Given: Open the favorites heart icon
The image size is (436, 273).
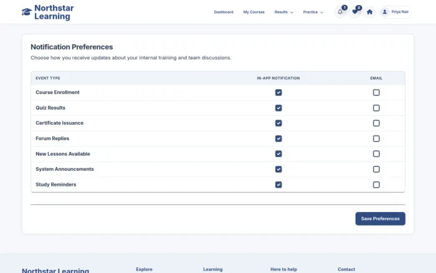Looking at the screenshot, I should coord(355,12).
